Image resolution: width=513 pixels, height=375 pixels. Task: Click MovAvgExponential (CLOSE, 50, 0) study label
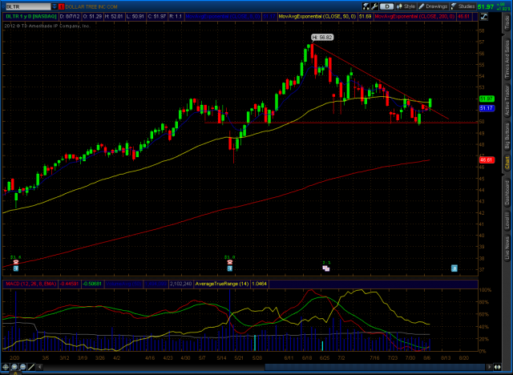(317, 16)
